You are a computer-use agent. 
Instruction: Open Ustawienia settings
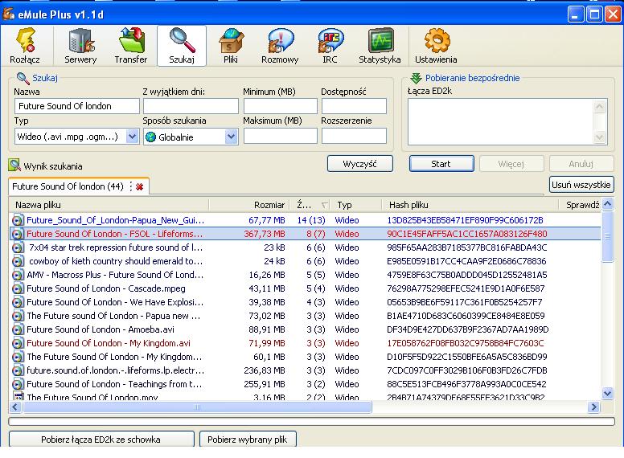tap(436, 46)
